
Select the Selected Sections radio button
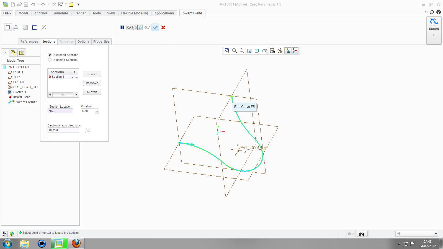pos(50,60)
